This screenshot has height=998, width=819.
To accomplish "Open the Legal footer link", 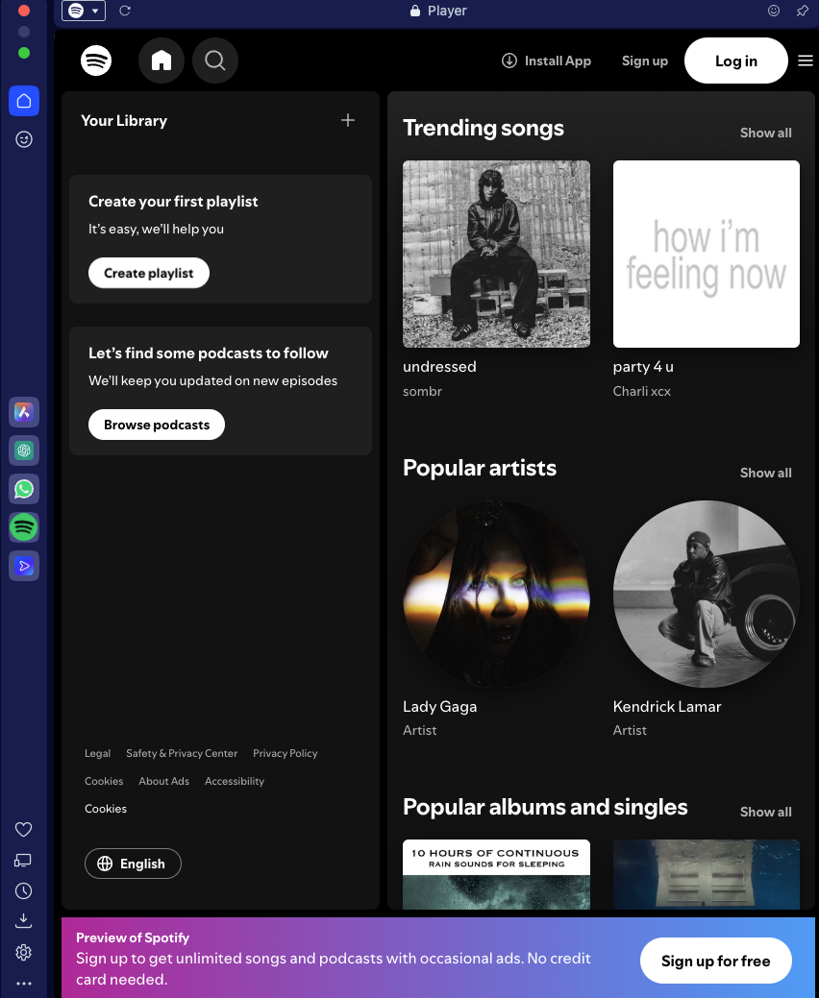I will (97, 753).
